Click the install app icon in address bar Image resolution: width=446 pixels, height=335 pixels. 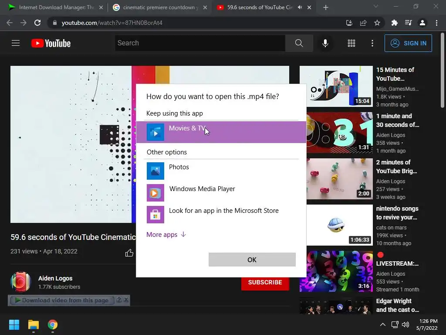pos(349,23)
